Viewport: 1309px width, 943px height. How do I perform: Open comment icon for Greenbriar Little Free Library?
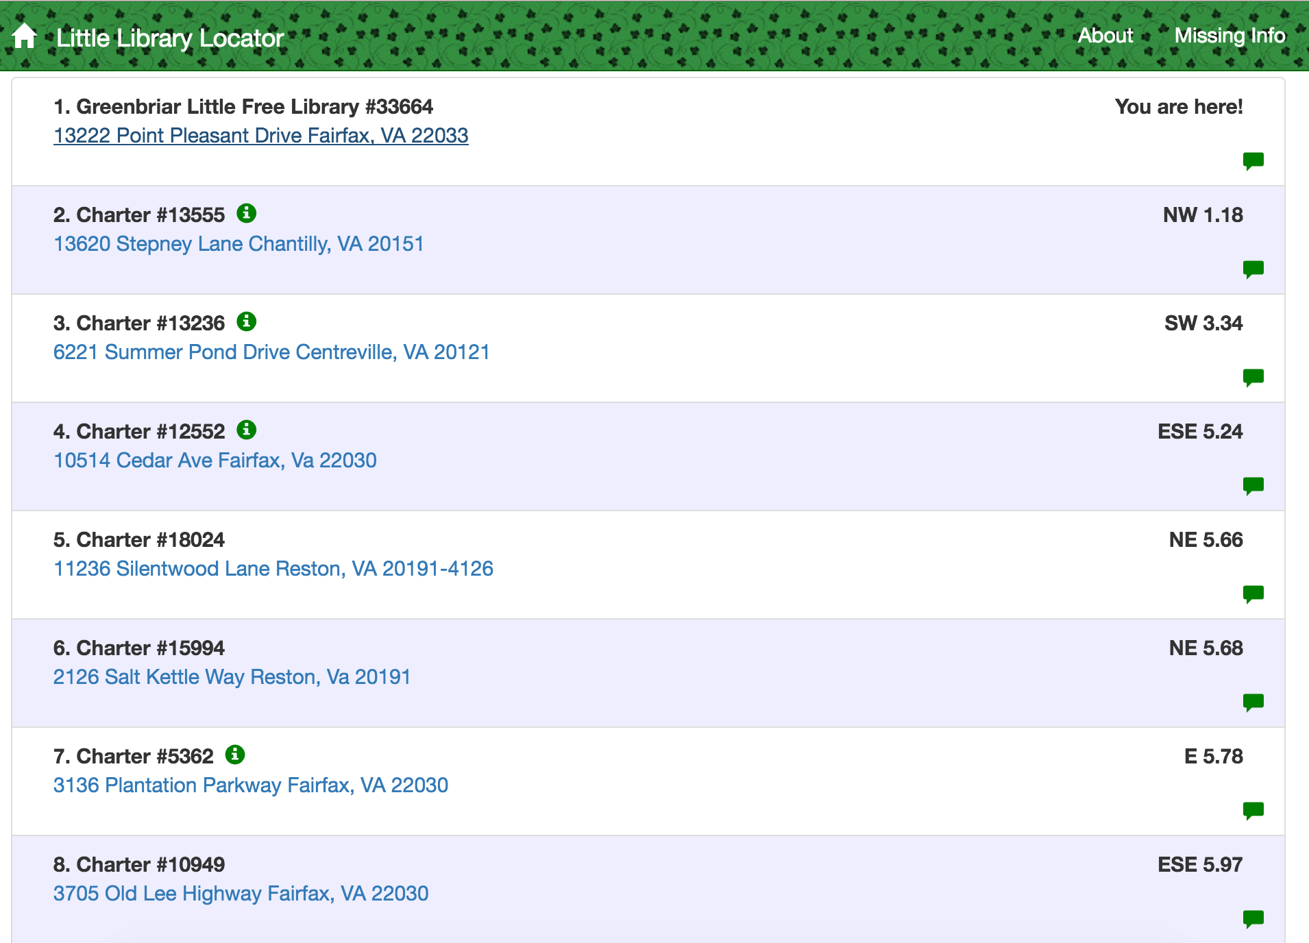tap(1253, 161)
